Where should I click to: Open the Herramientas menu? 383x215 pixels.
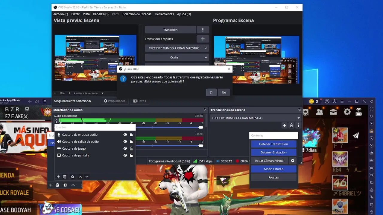tap(164, 14)
